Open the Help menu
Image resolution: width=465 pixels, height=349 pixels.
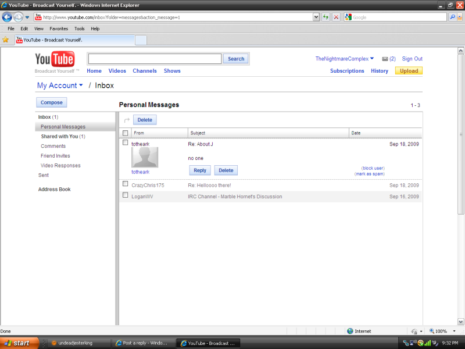pyautogui.click(x=95, y=29)
